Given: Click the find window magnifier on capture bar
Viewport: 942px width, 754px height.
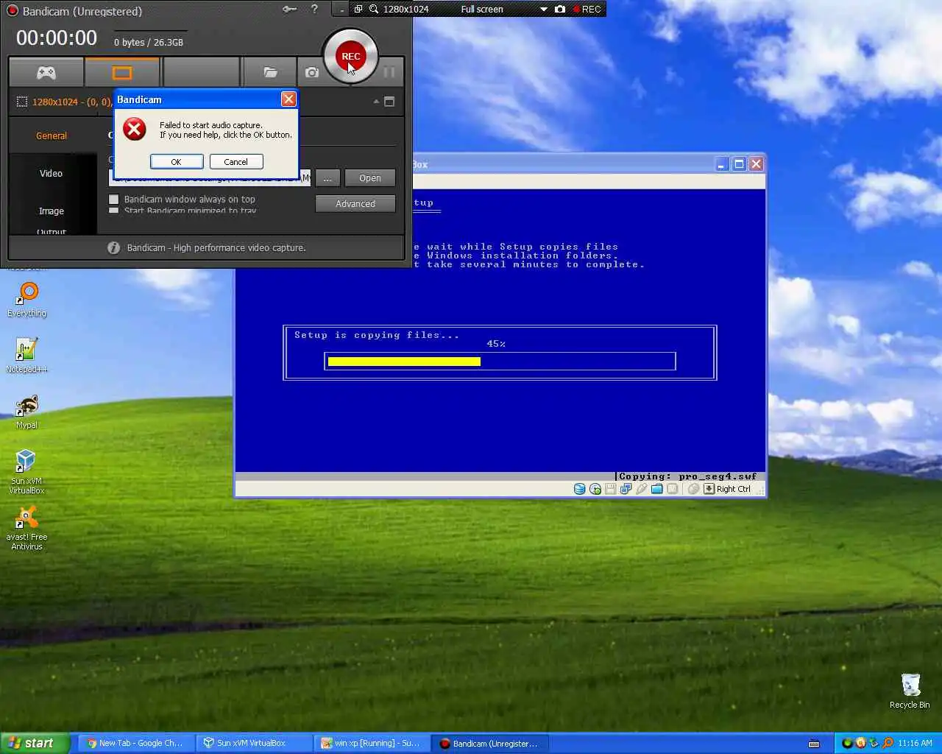Looking at the screenshot, I should 374,9.
